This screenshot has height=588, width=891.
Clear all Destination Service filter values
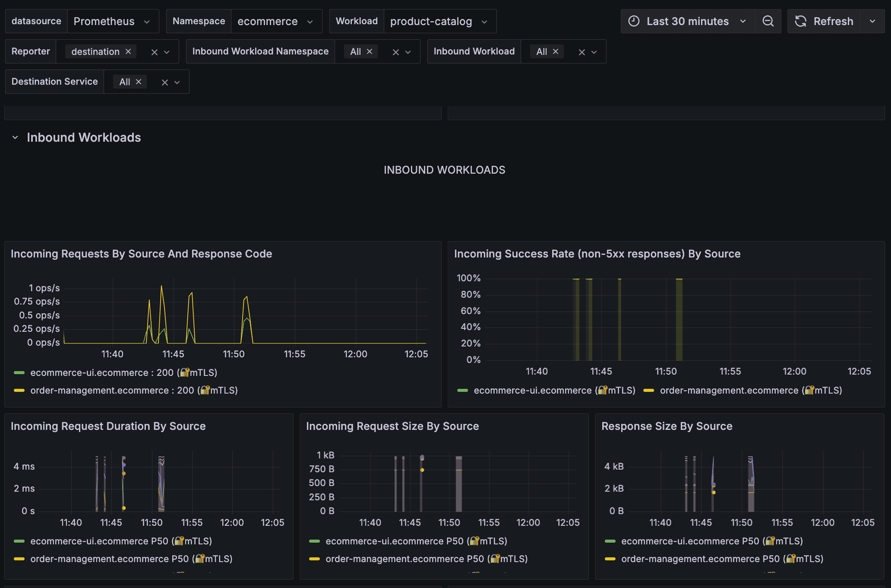click(x=164, y=82)
